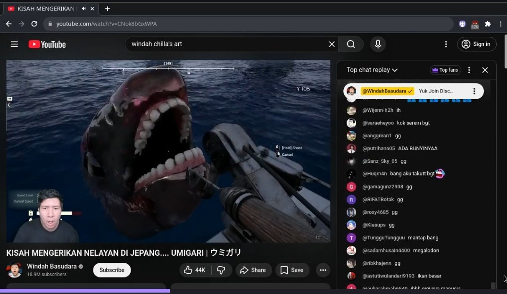The image size is (507, 294).
Task: Click the red extension icon with 176 badge
Action: 475,24
